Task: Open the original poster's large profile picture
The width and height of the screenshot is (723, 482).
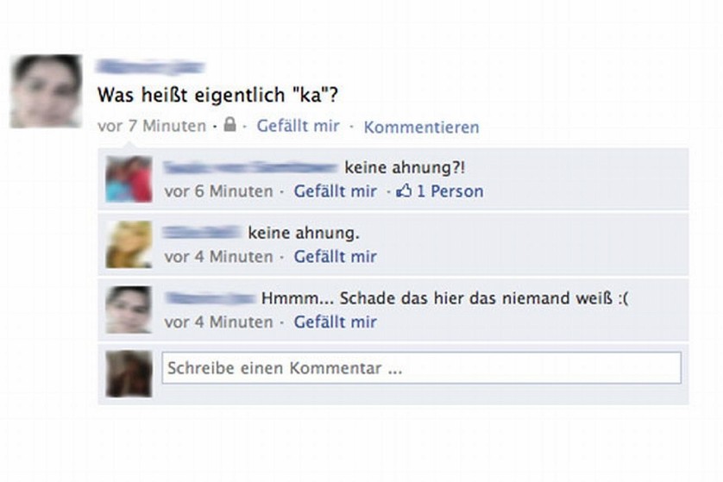Action: click(x=46, y=91)
